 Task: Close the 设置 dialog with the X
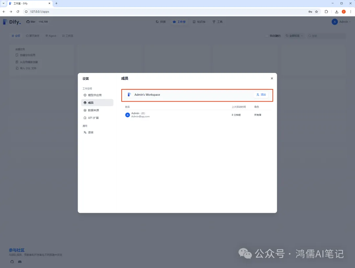pos(272,78)
